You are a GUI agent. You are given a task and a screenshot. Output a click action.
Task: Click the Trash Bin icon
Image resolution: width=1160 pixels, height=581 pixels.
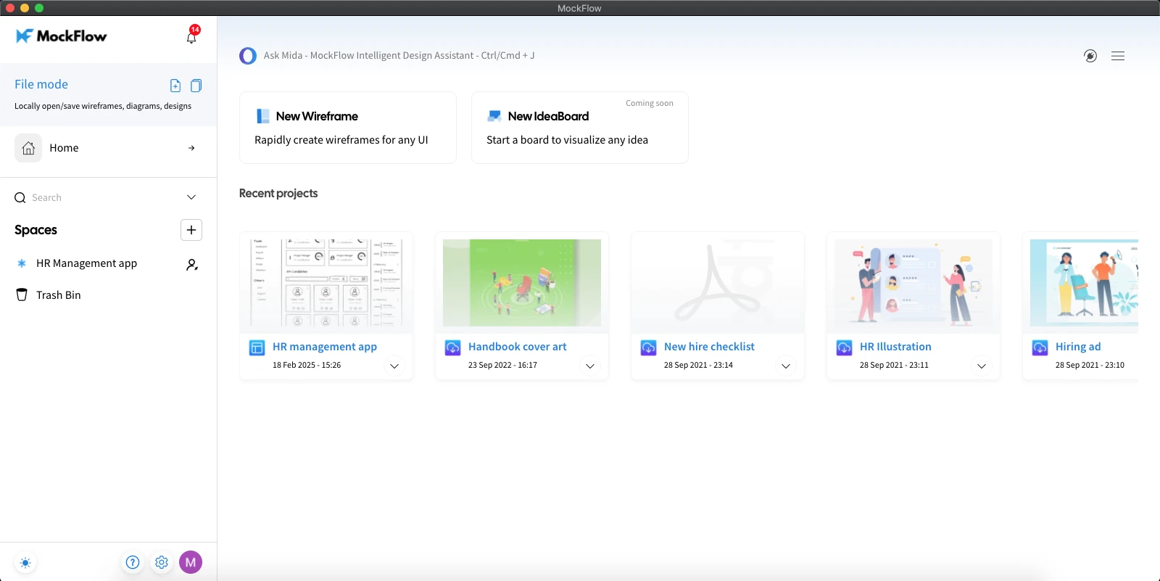pyautogui.click(x=22, y=295)
